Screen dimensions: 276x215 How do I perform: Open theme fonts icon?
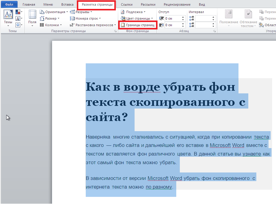click(18, 18)
